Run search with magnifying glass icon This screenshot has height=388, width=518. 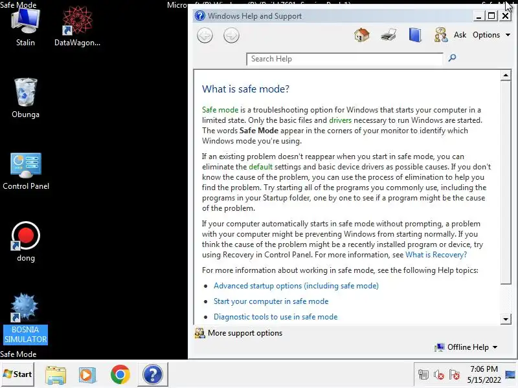click(452, 58)
